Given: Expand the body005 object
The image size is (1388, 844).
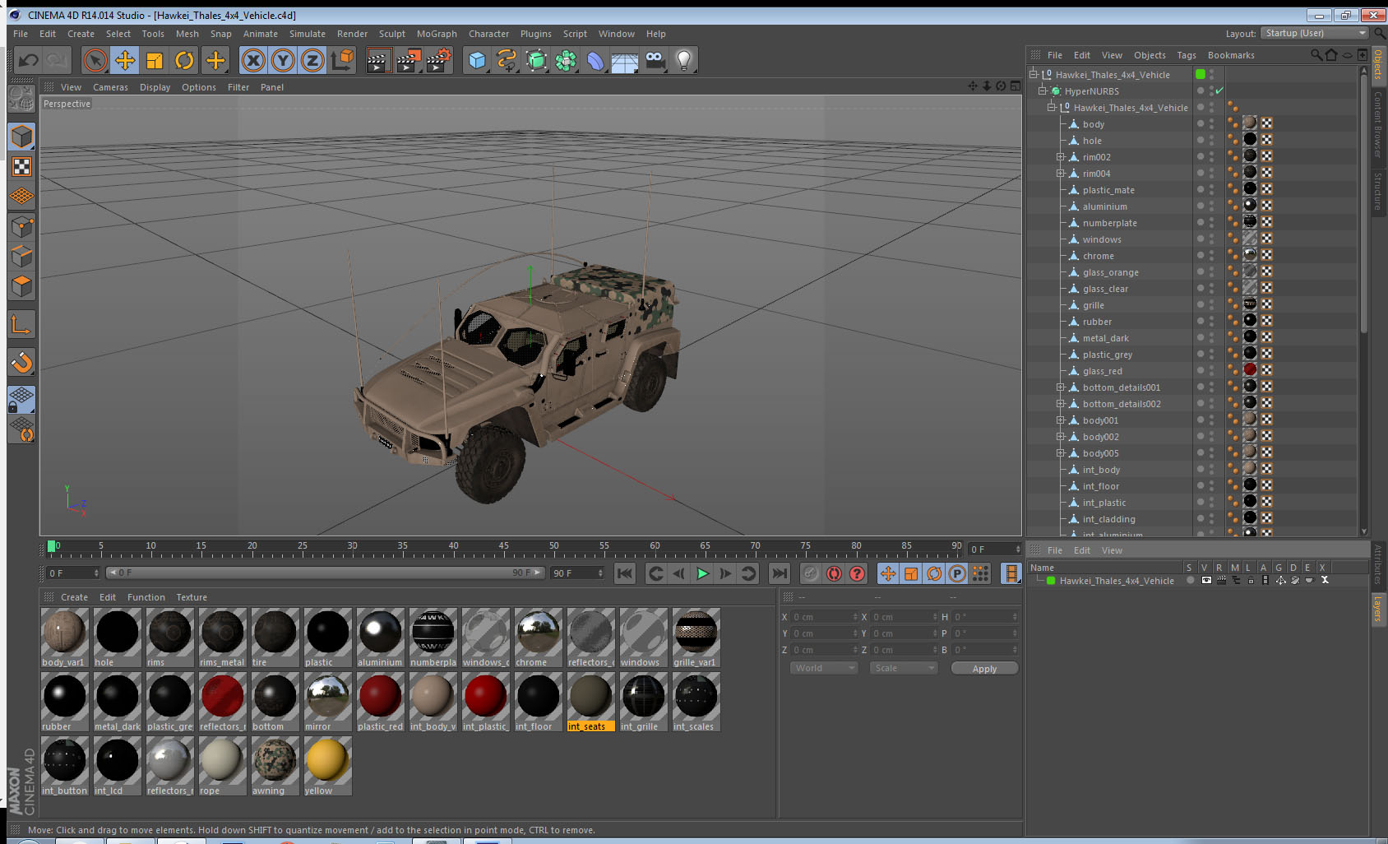Looking at the screenshot, I should [1061, 453].
